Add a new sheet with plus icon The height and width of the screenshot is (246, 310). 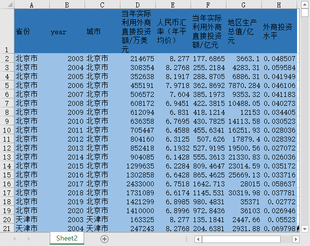click(x=104, y=239)
